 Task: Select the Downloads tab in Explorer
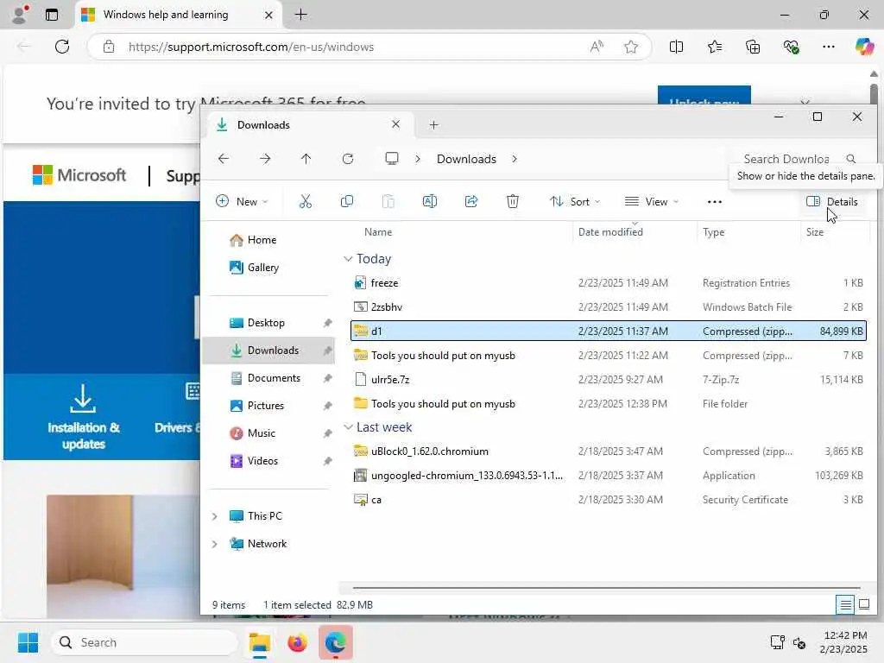pos(309,125)
